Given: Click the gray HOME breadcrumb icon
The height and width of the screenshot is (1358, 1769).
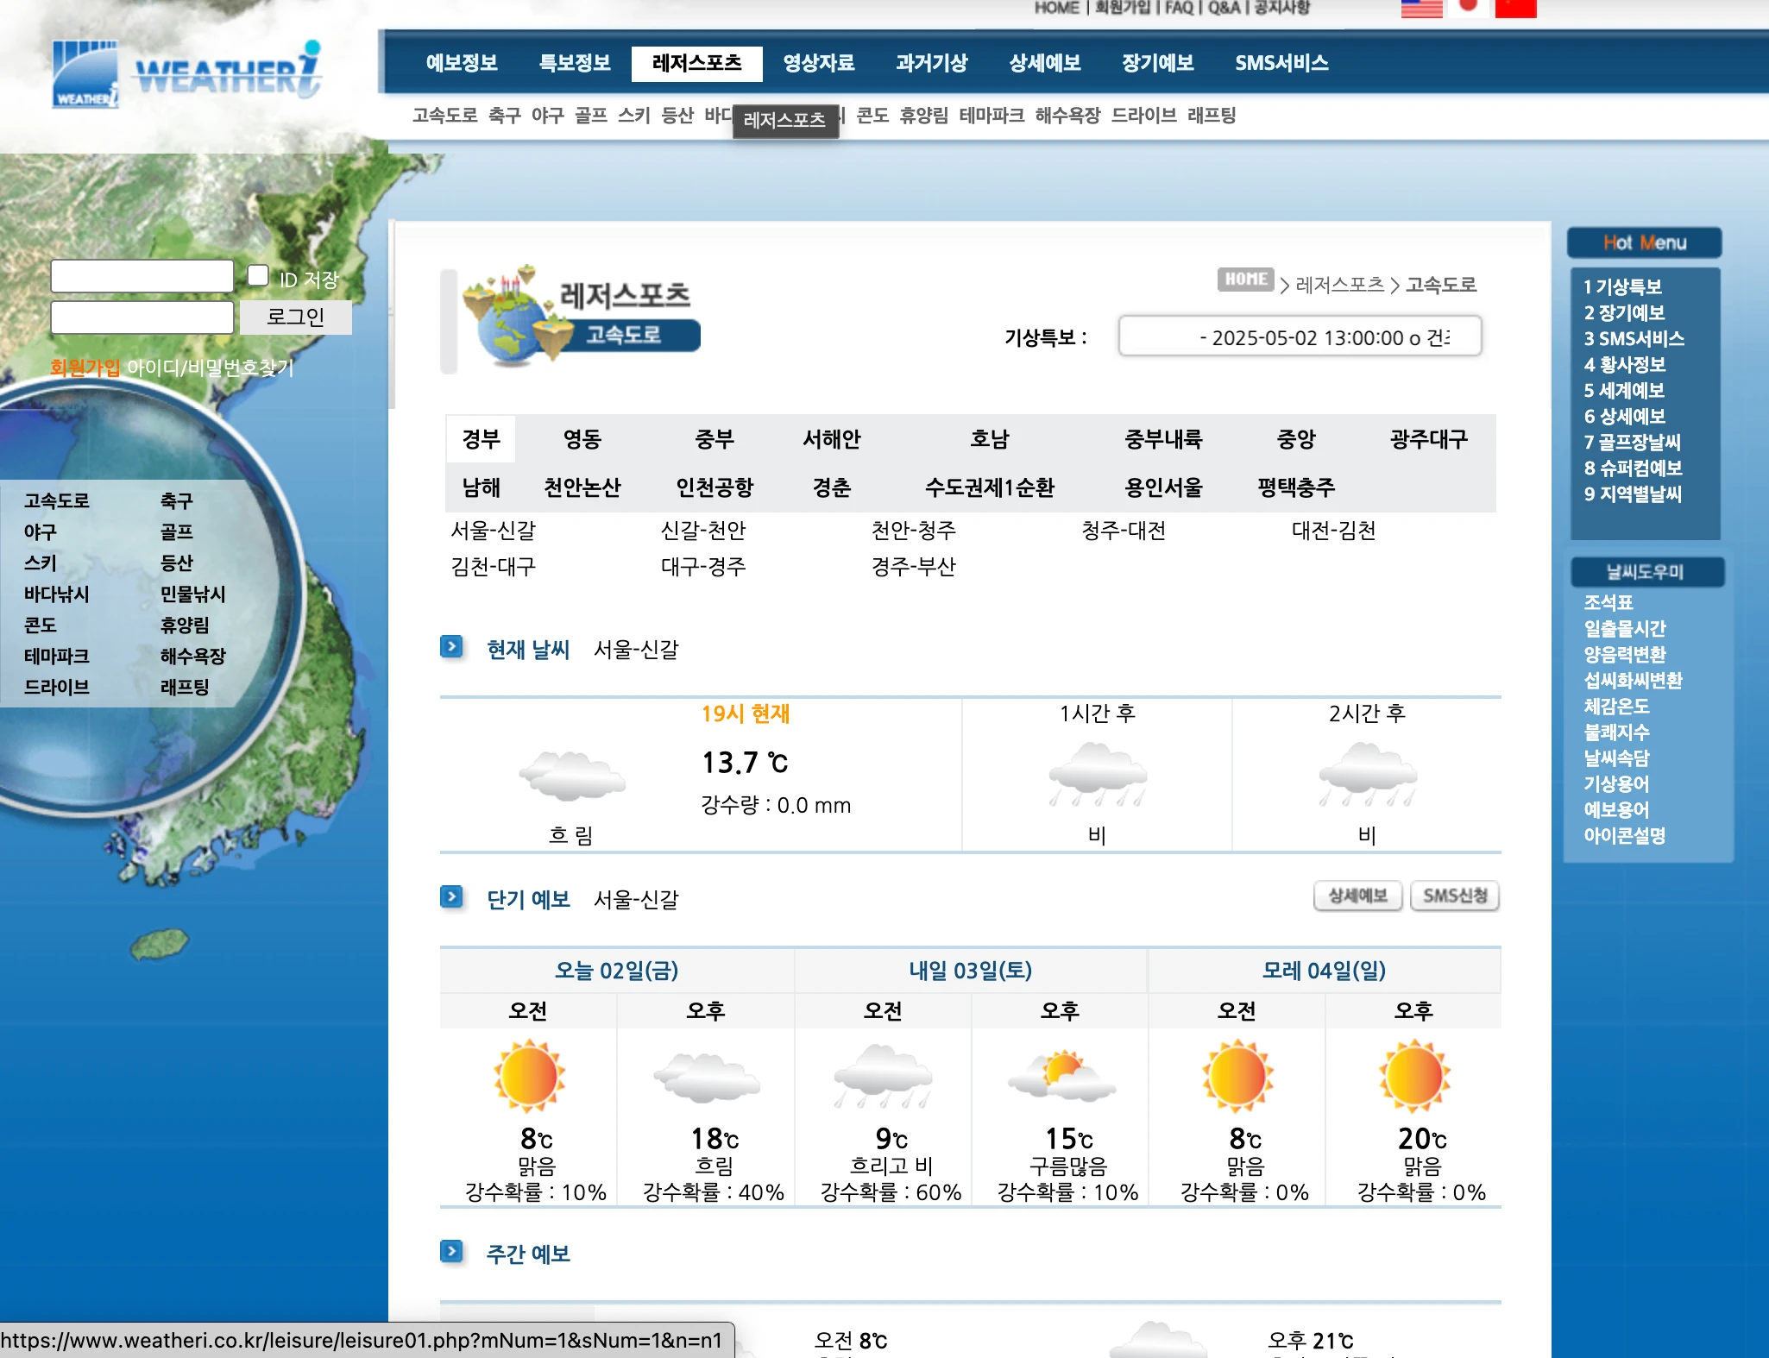Looking at the screenshot, I should (x=1245, y=280).
